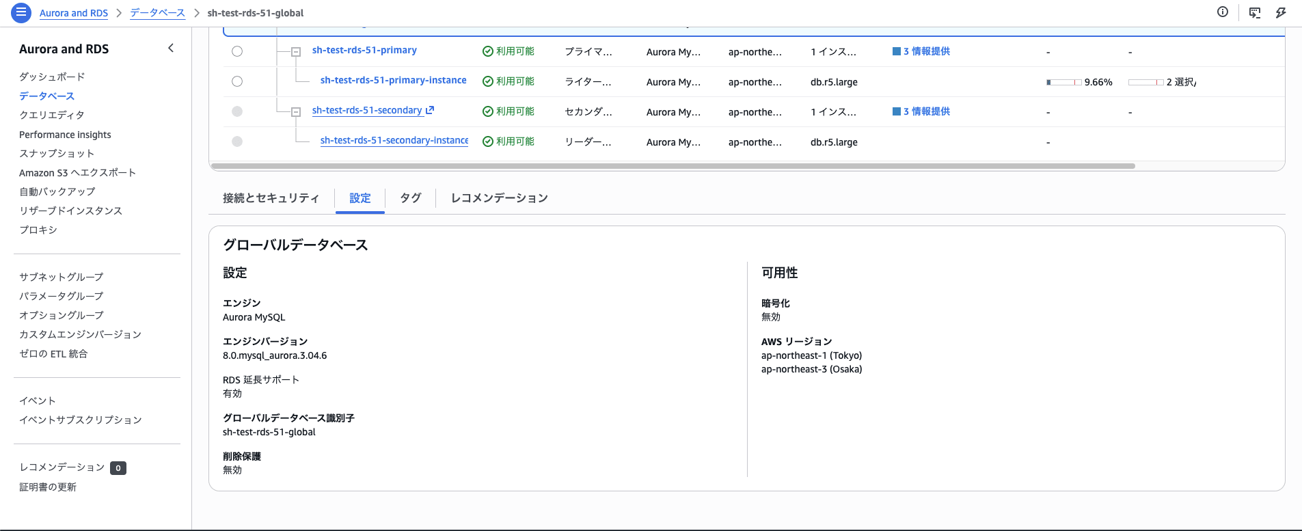Open the hamburger navigation menu
This screenshot has height=531, width=1302.
21,12
